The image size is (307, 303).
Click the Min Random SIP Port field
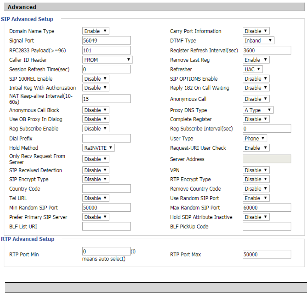106,207
